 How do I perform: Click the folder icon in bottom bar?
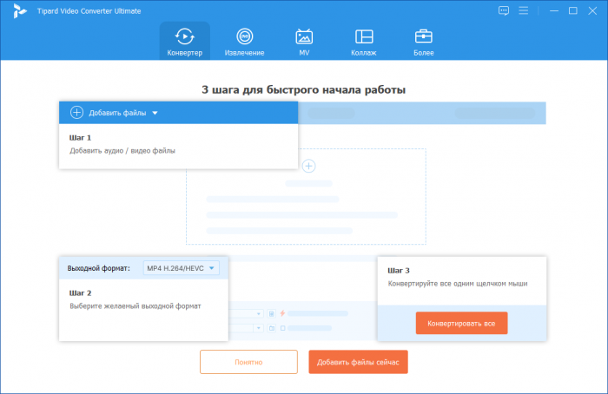tap(272, 328)
